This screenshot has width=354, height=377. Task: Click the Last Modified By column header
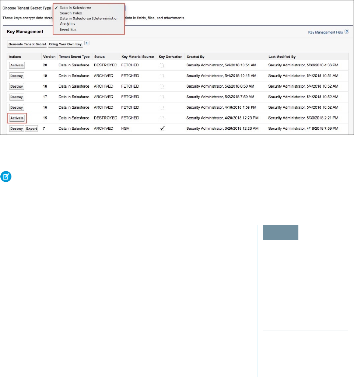point(282,57)
